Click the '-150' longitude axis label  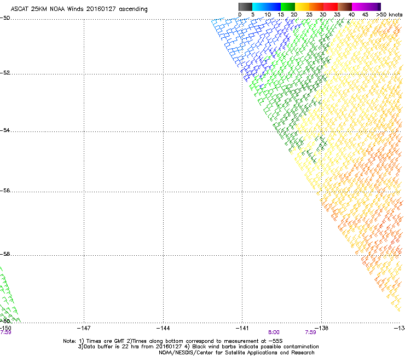tap(5, 328)
